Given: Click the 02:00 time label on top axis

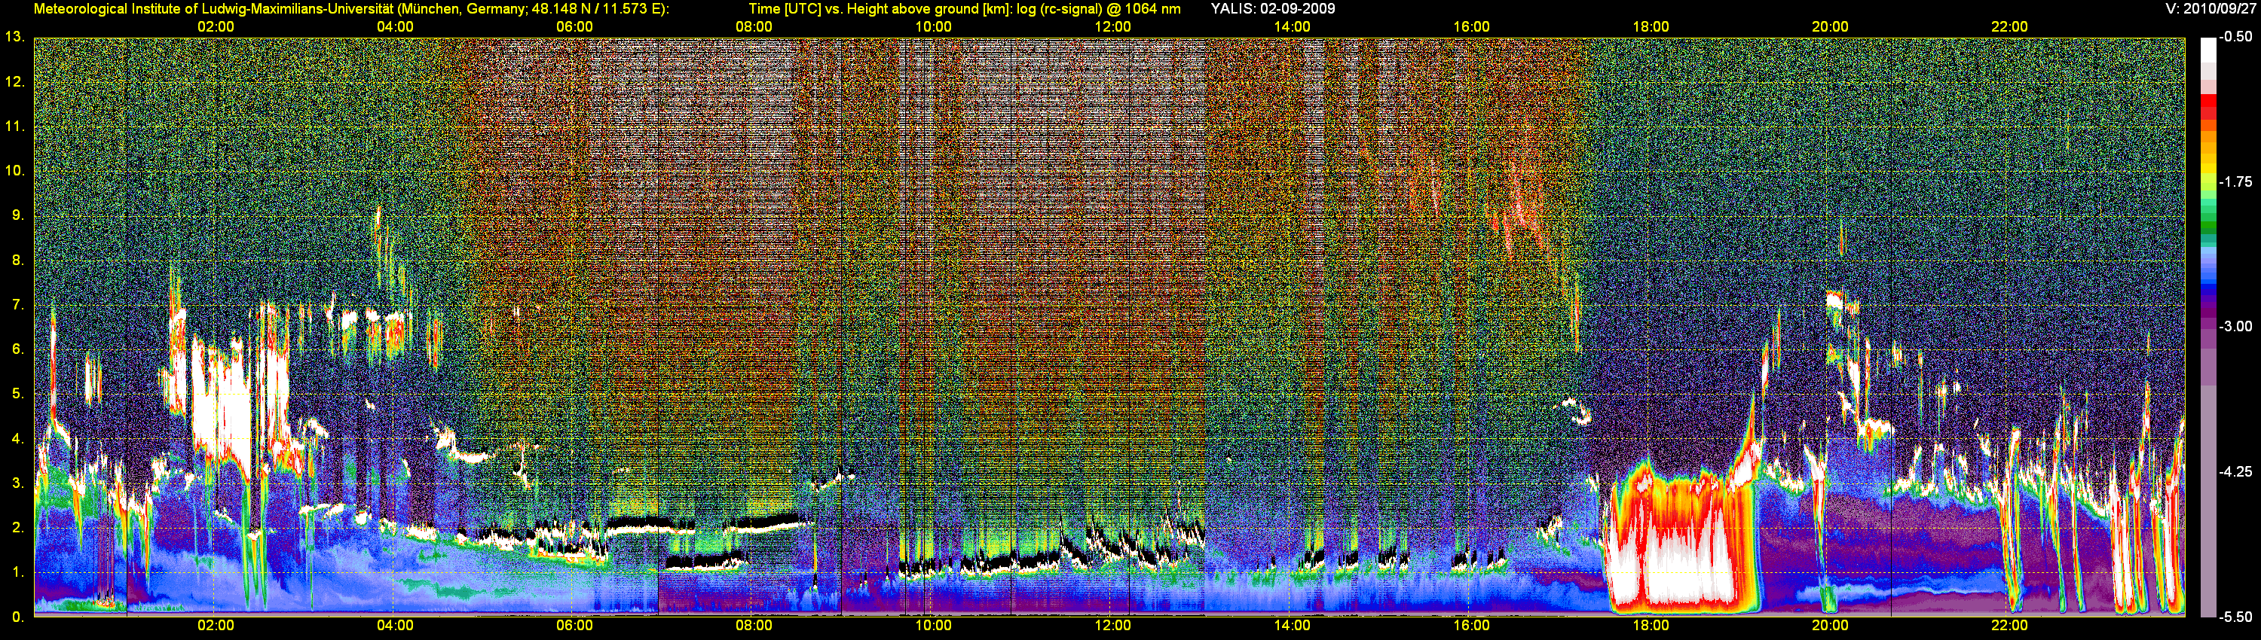Looking at the screenshot, I should point(215,26).
